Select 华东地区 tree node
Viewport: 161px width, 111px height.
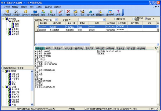[x=15, y=34]
